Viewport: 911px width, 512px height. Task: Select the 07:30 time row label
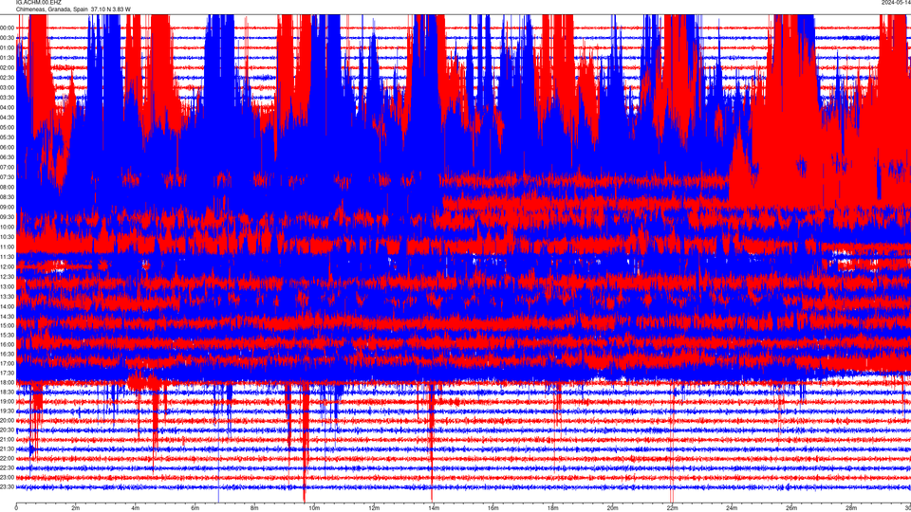[7, 176]
